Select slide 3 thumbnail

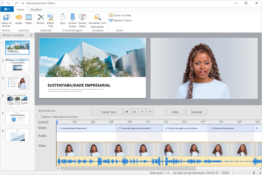click(x=17, y=83)
